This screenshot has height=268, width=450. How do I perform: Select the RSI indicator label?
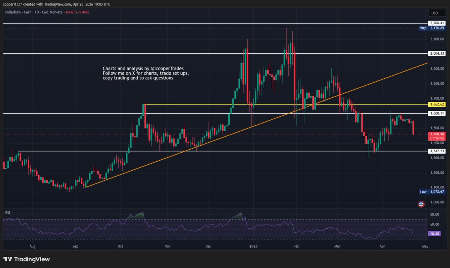point(7,213)
